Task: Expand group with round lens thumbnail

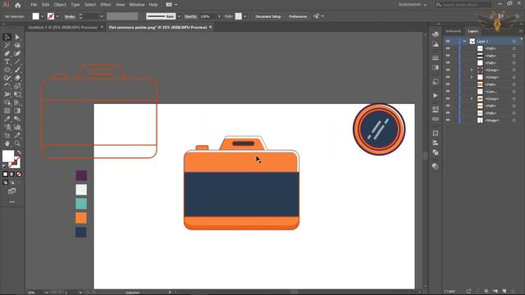Action: coord(472,70)
